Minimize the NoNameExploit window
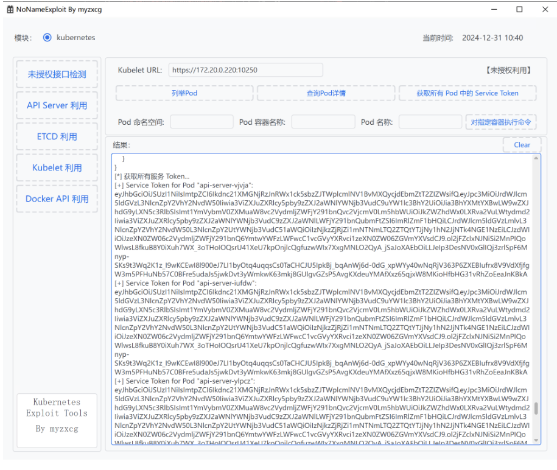The image size is (557, 470). pyautogui.click(x=494, y=9)
